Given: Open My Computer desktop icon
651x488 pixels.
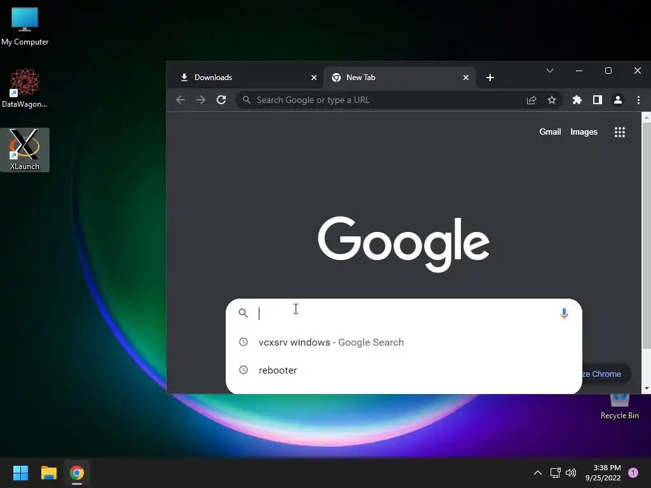Looking at the screenshot, I should coord(25,25).
